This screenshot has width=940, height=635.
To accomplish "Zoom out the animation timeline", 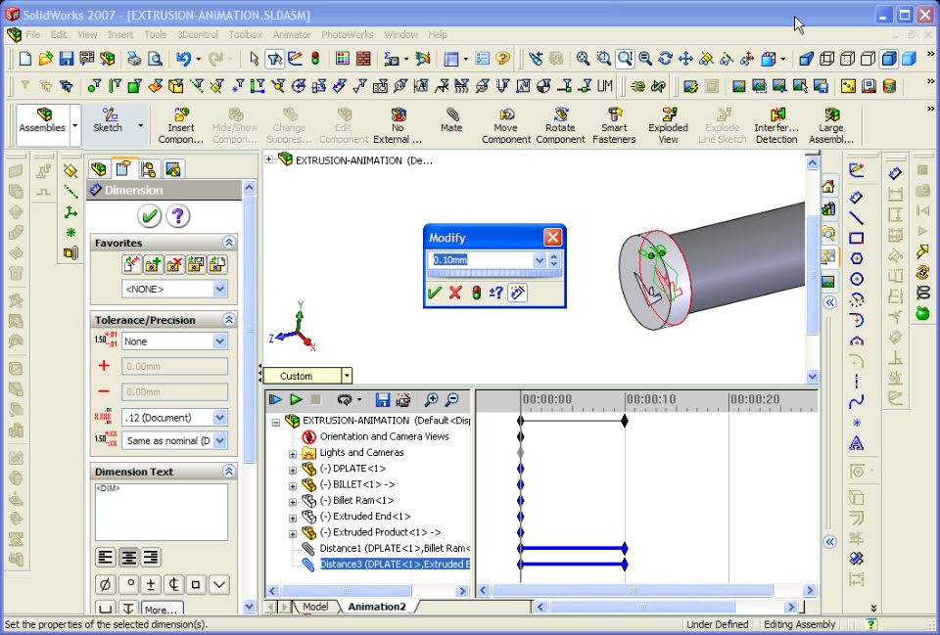I will pyautogui.click(x=452, y=399).
